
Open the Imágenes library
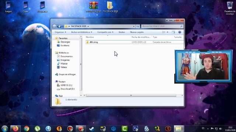click(65, 60)
